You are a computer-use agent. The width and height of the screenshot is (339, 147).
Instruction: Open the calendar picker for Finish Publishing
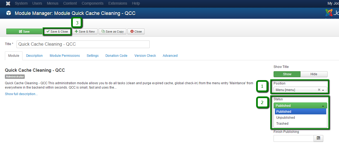(318, 138)
